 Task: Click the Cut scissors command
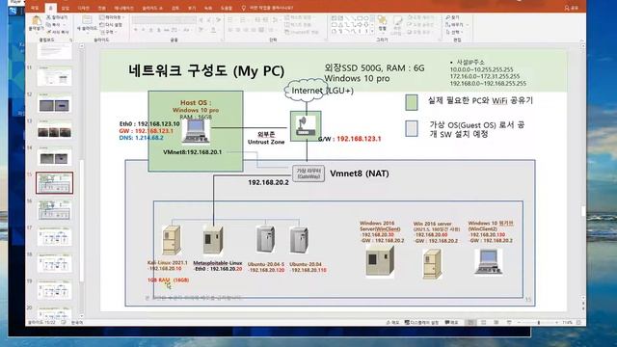[x=57, y=17]
